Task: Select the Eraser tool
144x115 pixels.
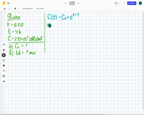Action: (4, 50)
